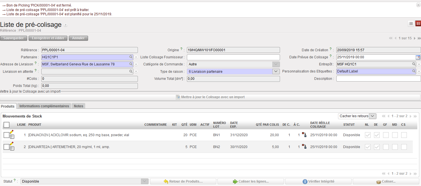Image resolution: width=421 pixels, height=186 pixels.
Task: Go to the next record arrow near 1 sur 15
Action: pos(414,38)
